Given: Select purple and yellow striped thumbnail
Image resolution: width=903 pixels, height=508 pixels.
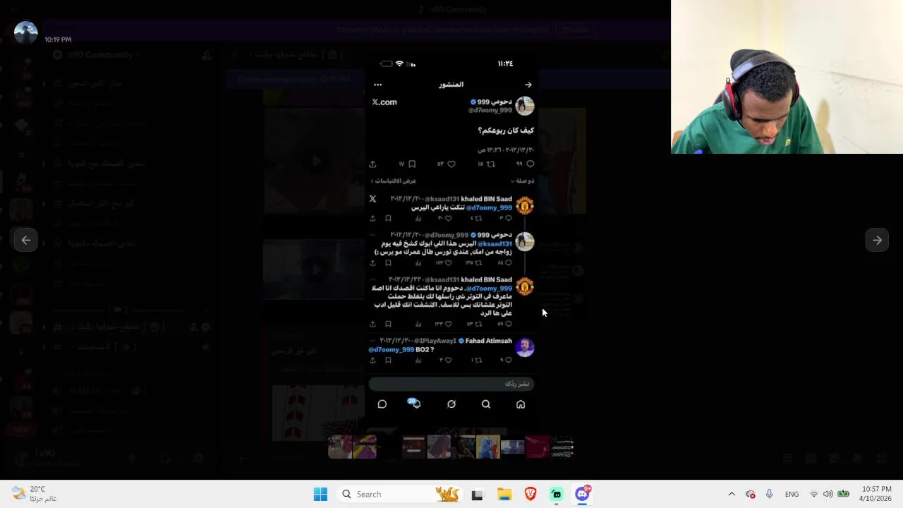Looking at the screenshot, I should [x=365, y=447].
